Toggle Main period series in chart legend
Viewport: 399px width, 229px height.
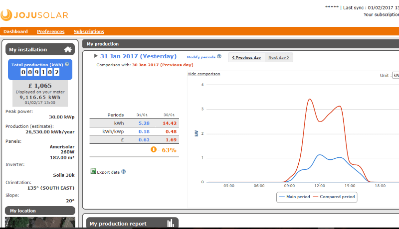click(x=295, y=197)
